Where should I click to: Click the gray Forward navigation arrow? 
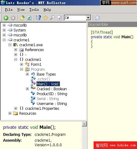[13, 18]
